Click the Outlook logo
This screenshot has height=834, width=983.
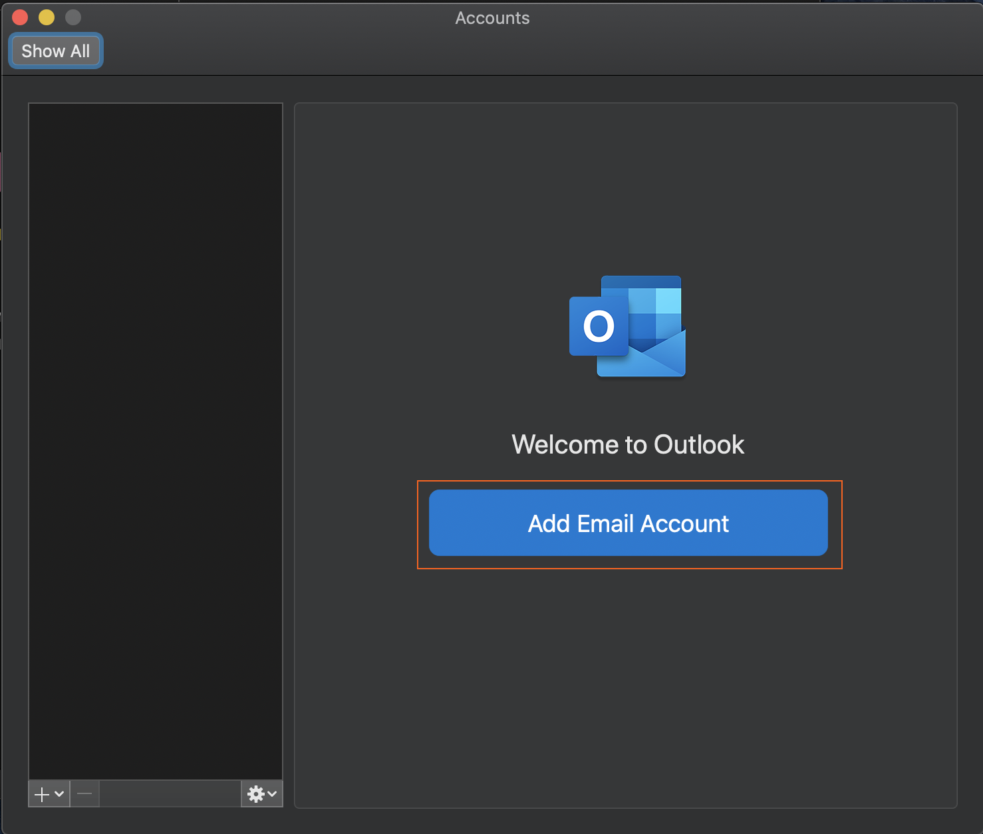click(626, 327)
